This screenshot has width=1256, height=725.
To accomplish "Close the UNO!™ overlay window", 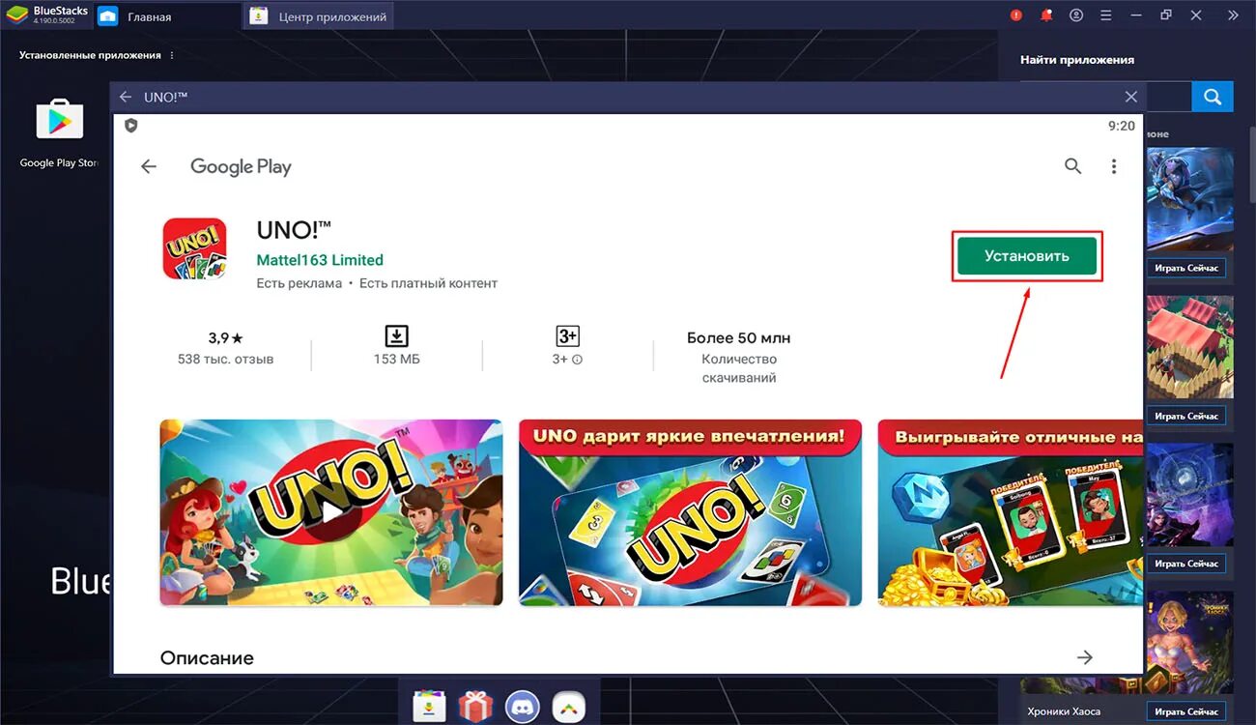I will [x=1131, y=97].
